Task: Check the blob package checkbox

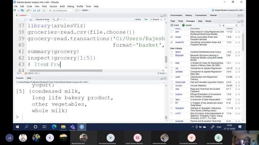Action: tap(172, 63)
